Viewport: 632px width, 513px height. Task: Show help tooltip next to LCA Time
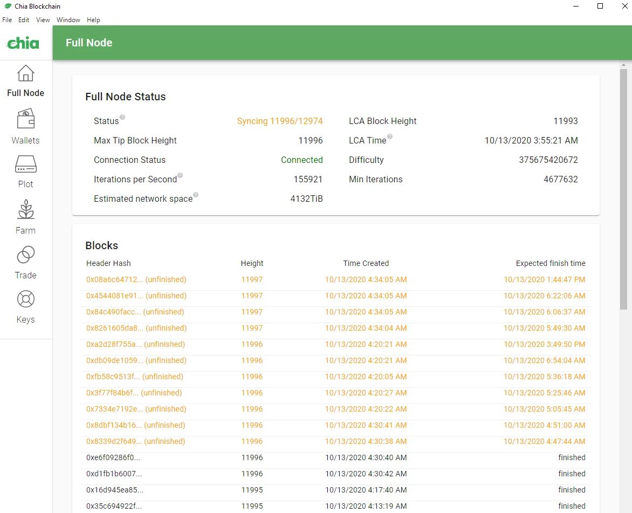tap(390, 136)
